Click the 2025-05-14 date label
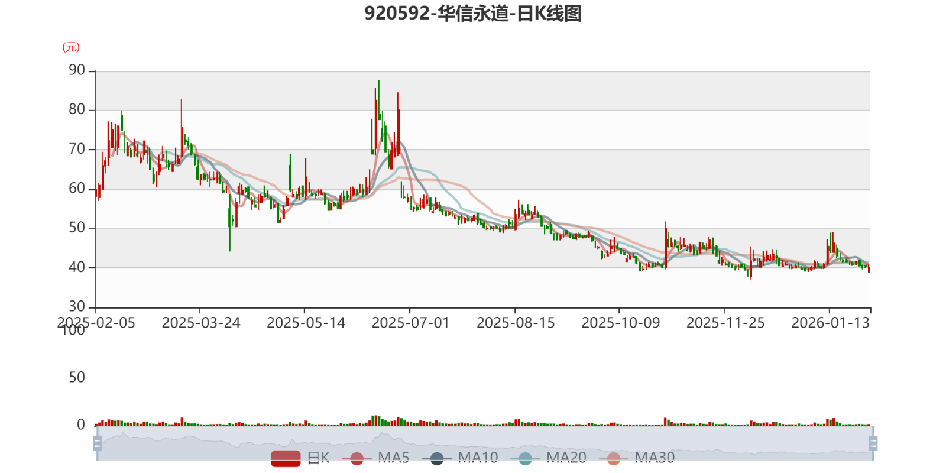The image size is (946, 473). coord(306,323)
